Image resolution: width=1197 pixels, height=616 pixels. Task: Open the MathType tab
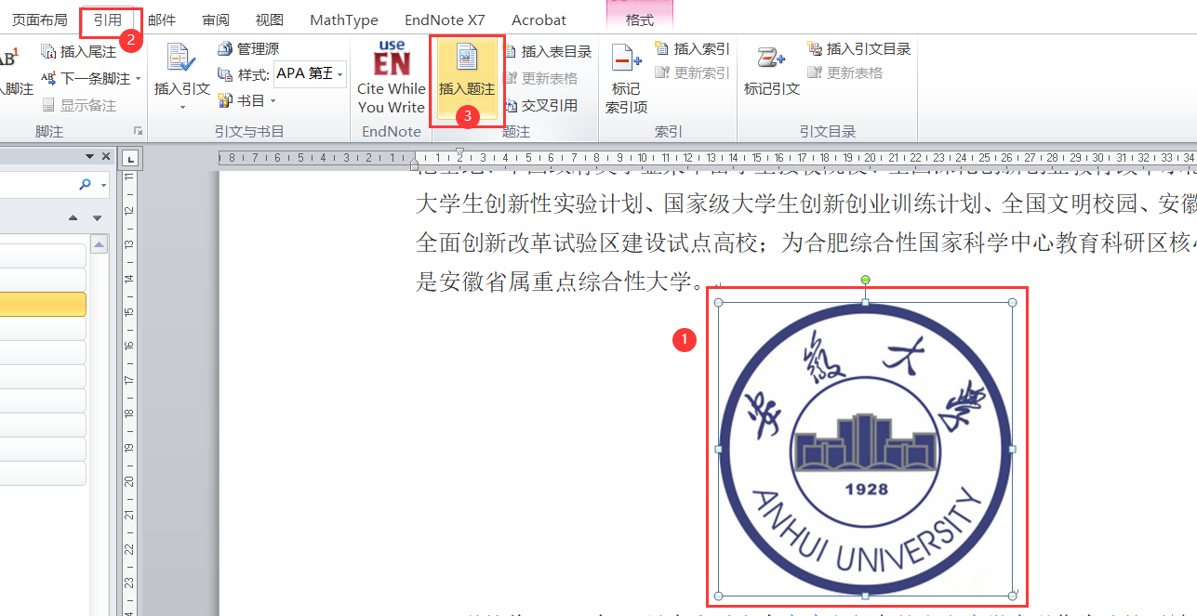[x=344, y=20]
